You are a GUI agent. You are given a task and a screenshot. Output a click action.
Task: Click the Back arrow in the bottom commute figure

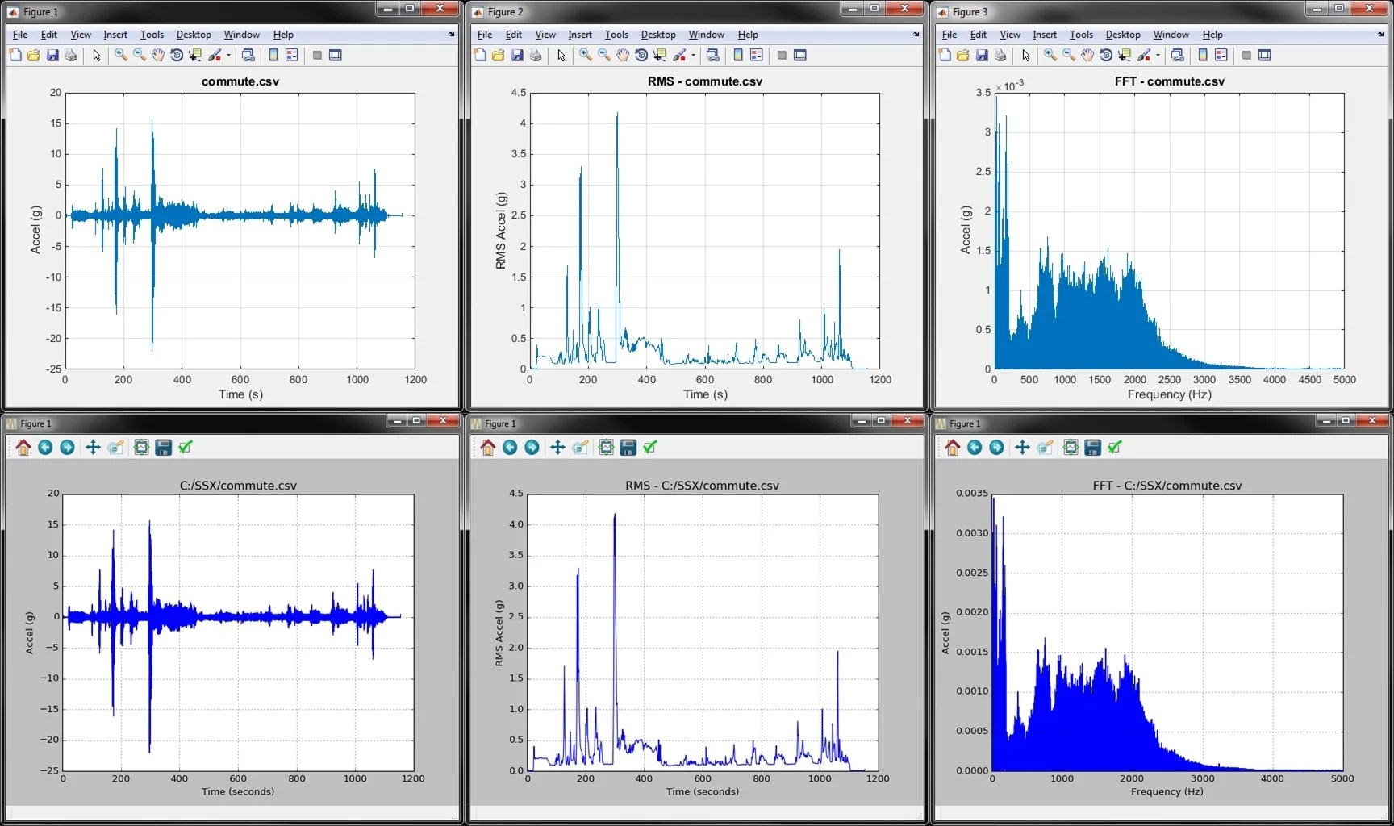pos(45,448)
